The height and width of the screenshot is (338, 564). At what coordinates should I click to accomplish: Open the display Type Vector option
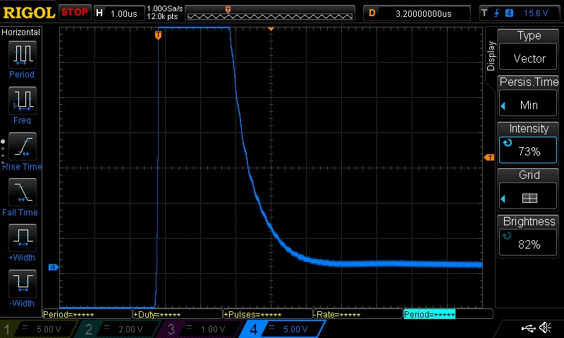pos(529,48)
